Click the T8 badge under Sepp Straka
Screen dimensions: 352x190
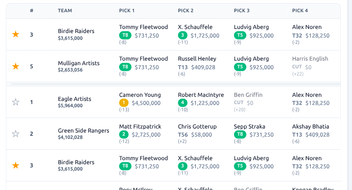(x=240, y=135)
